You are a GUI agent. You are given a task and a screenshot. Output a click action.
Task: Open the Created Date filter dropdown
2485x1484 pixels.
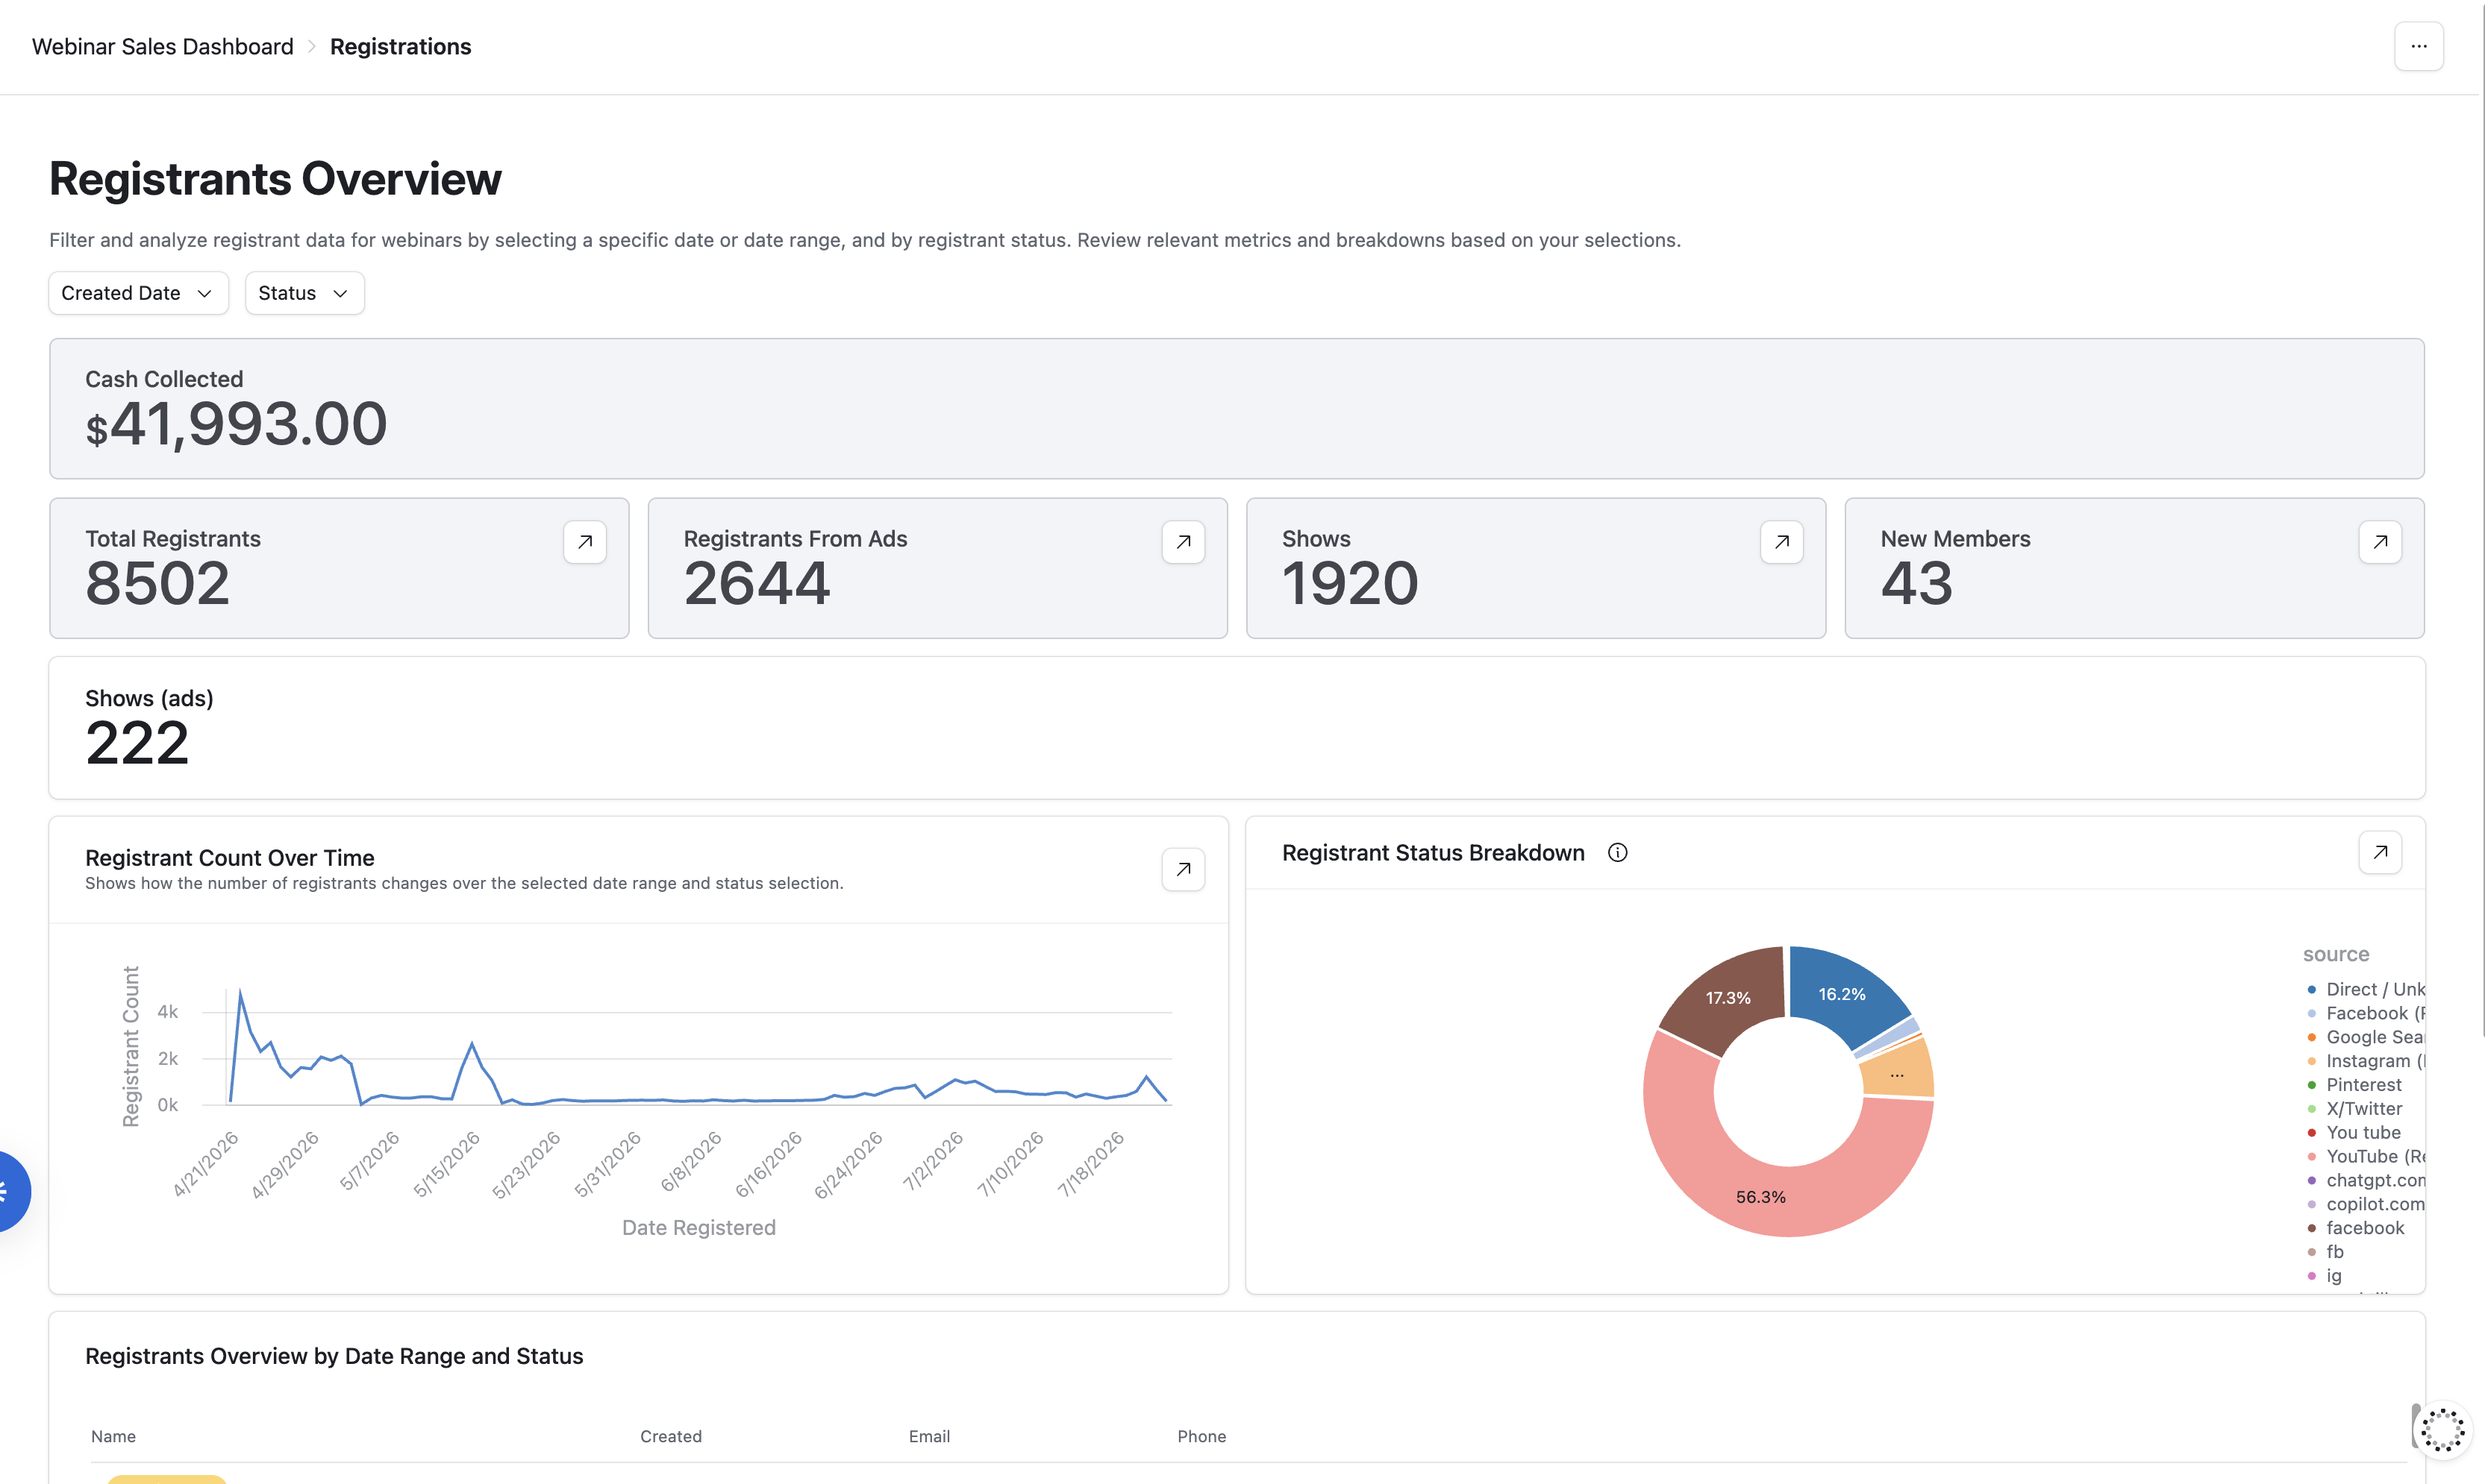tap(138, 293)
